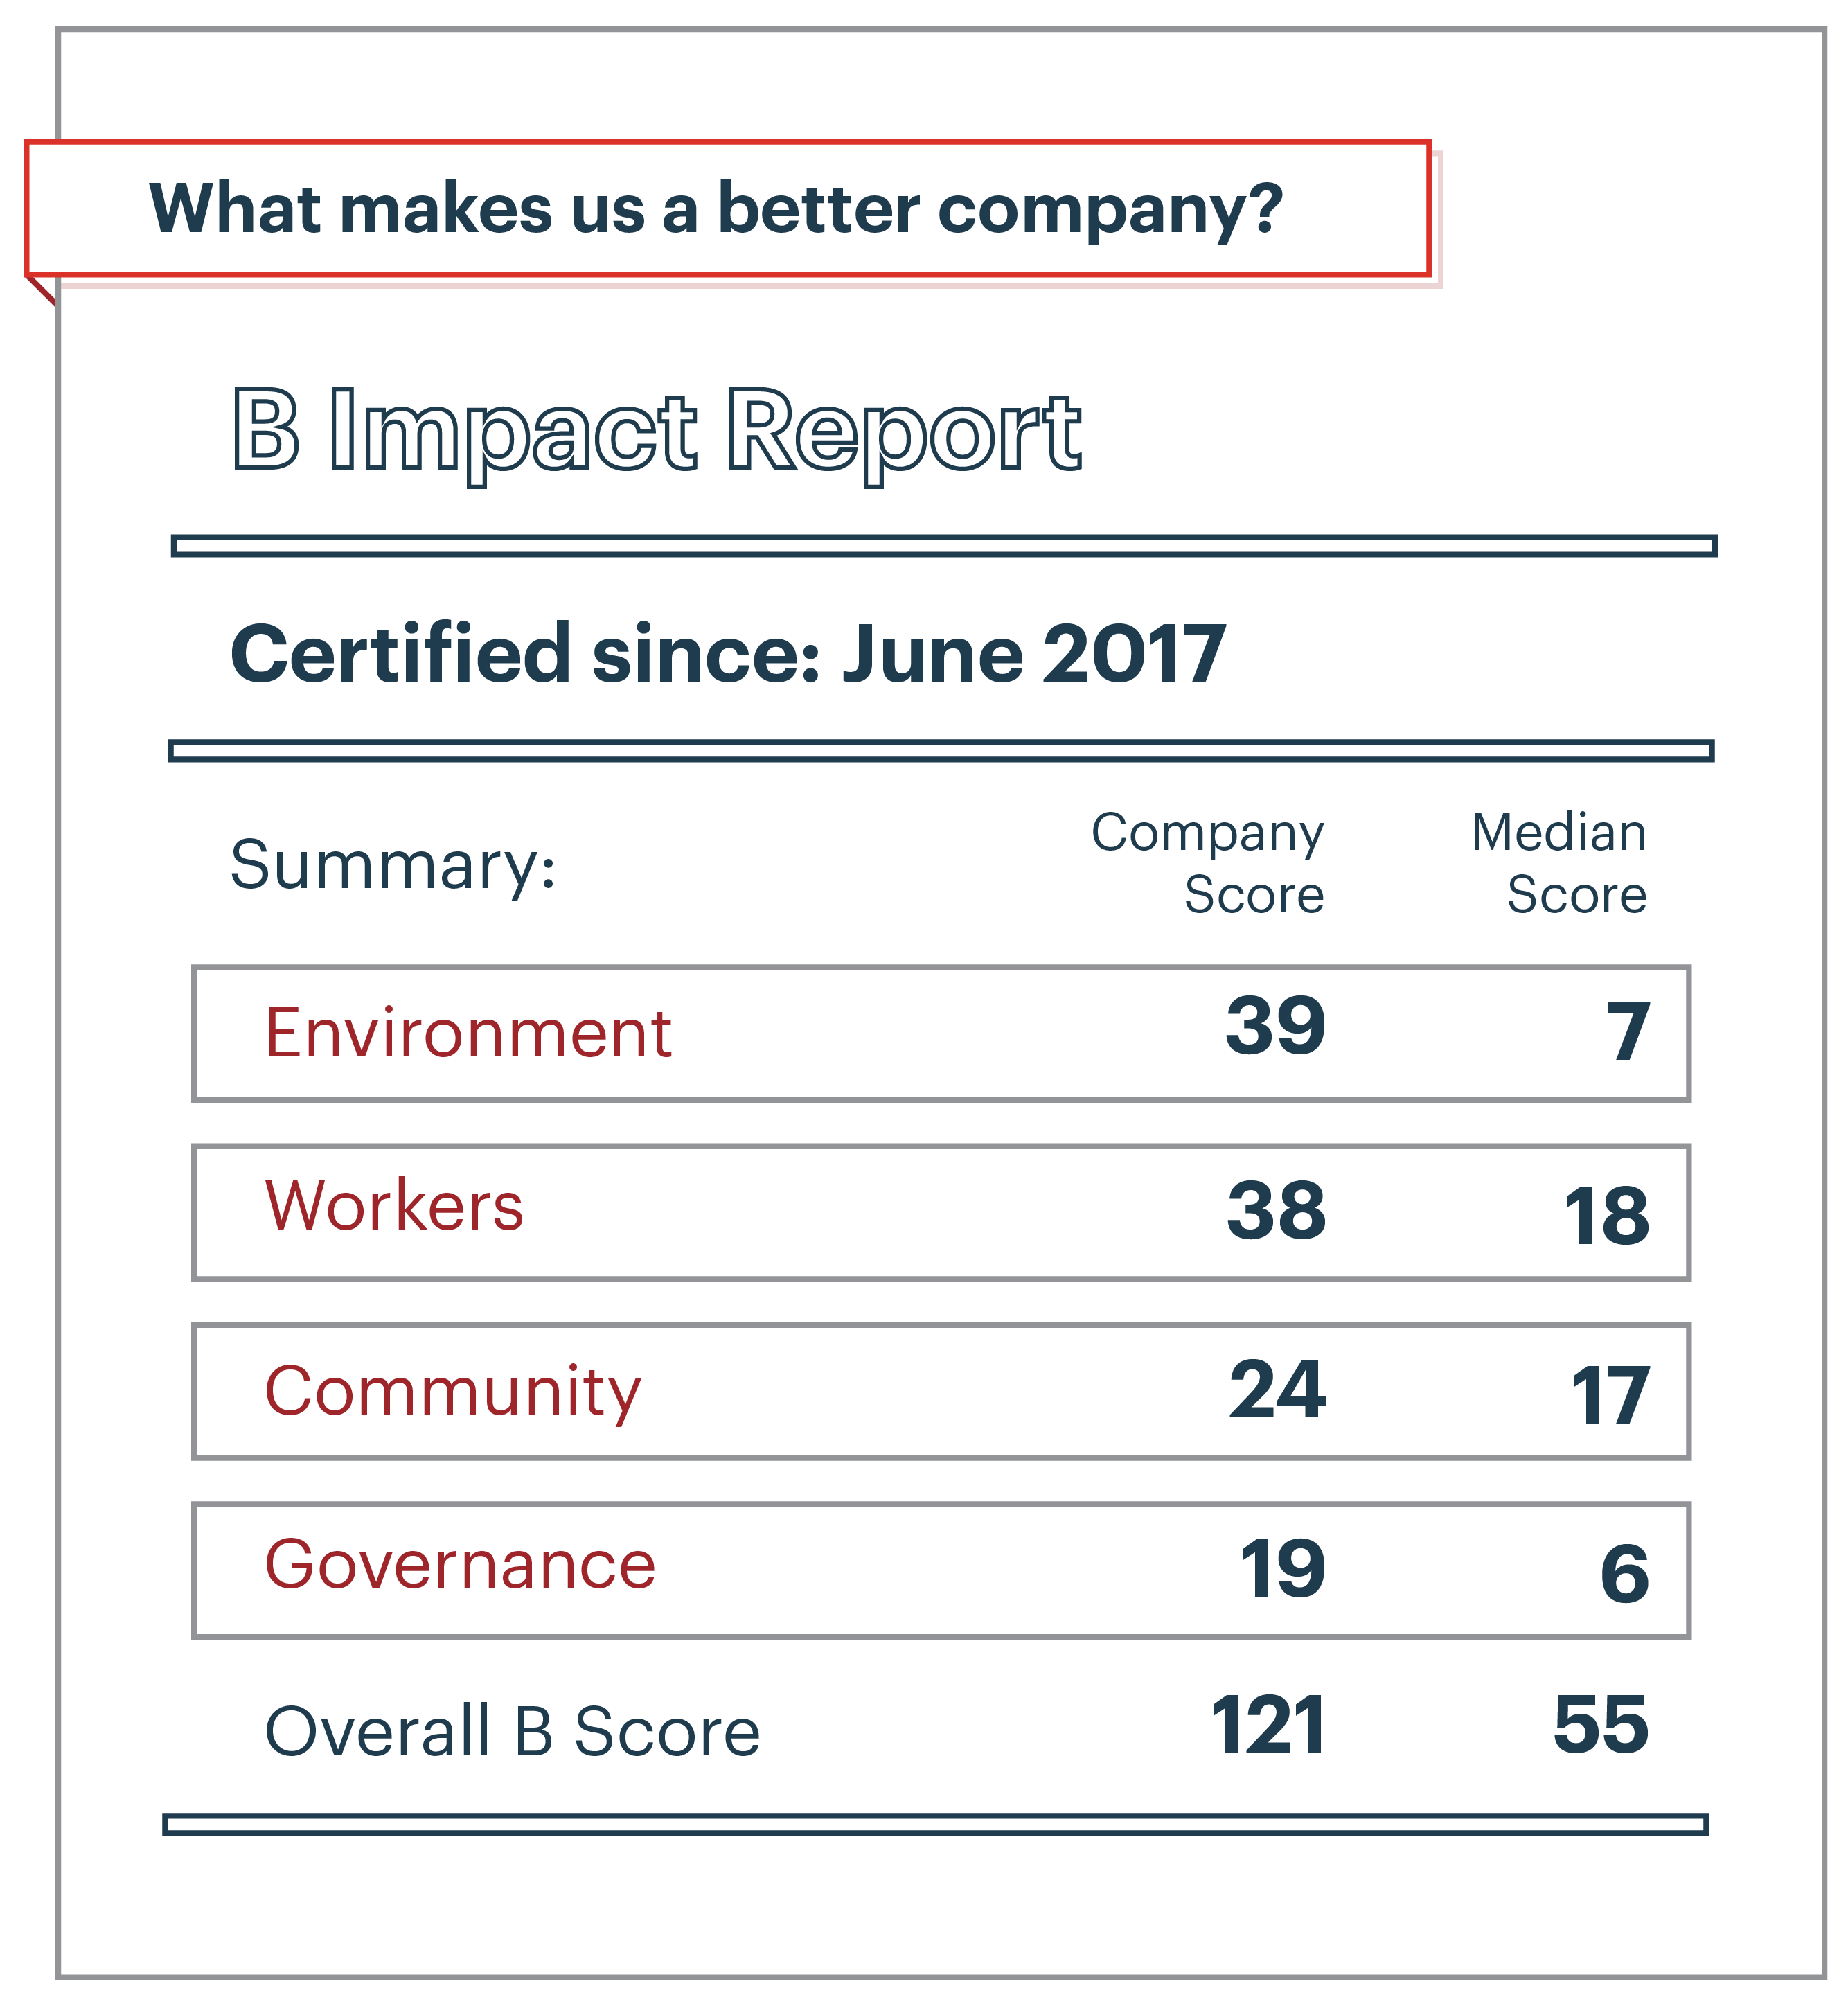The image size is (1848, 2004).
Task: Click Workers company score 38
Action: (1277, 1211)
